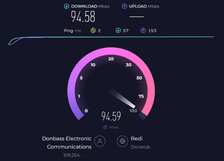Click the purple upload latency icon near 153
224x161 pixels.
pos(143,30)
